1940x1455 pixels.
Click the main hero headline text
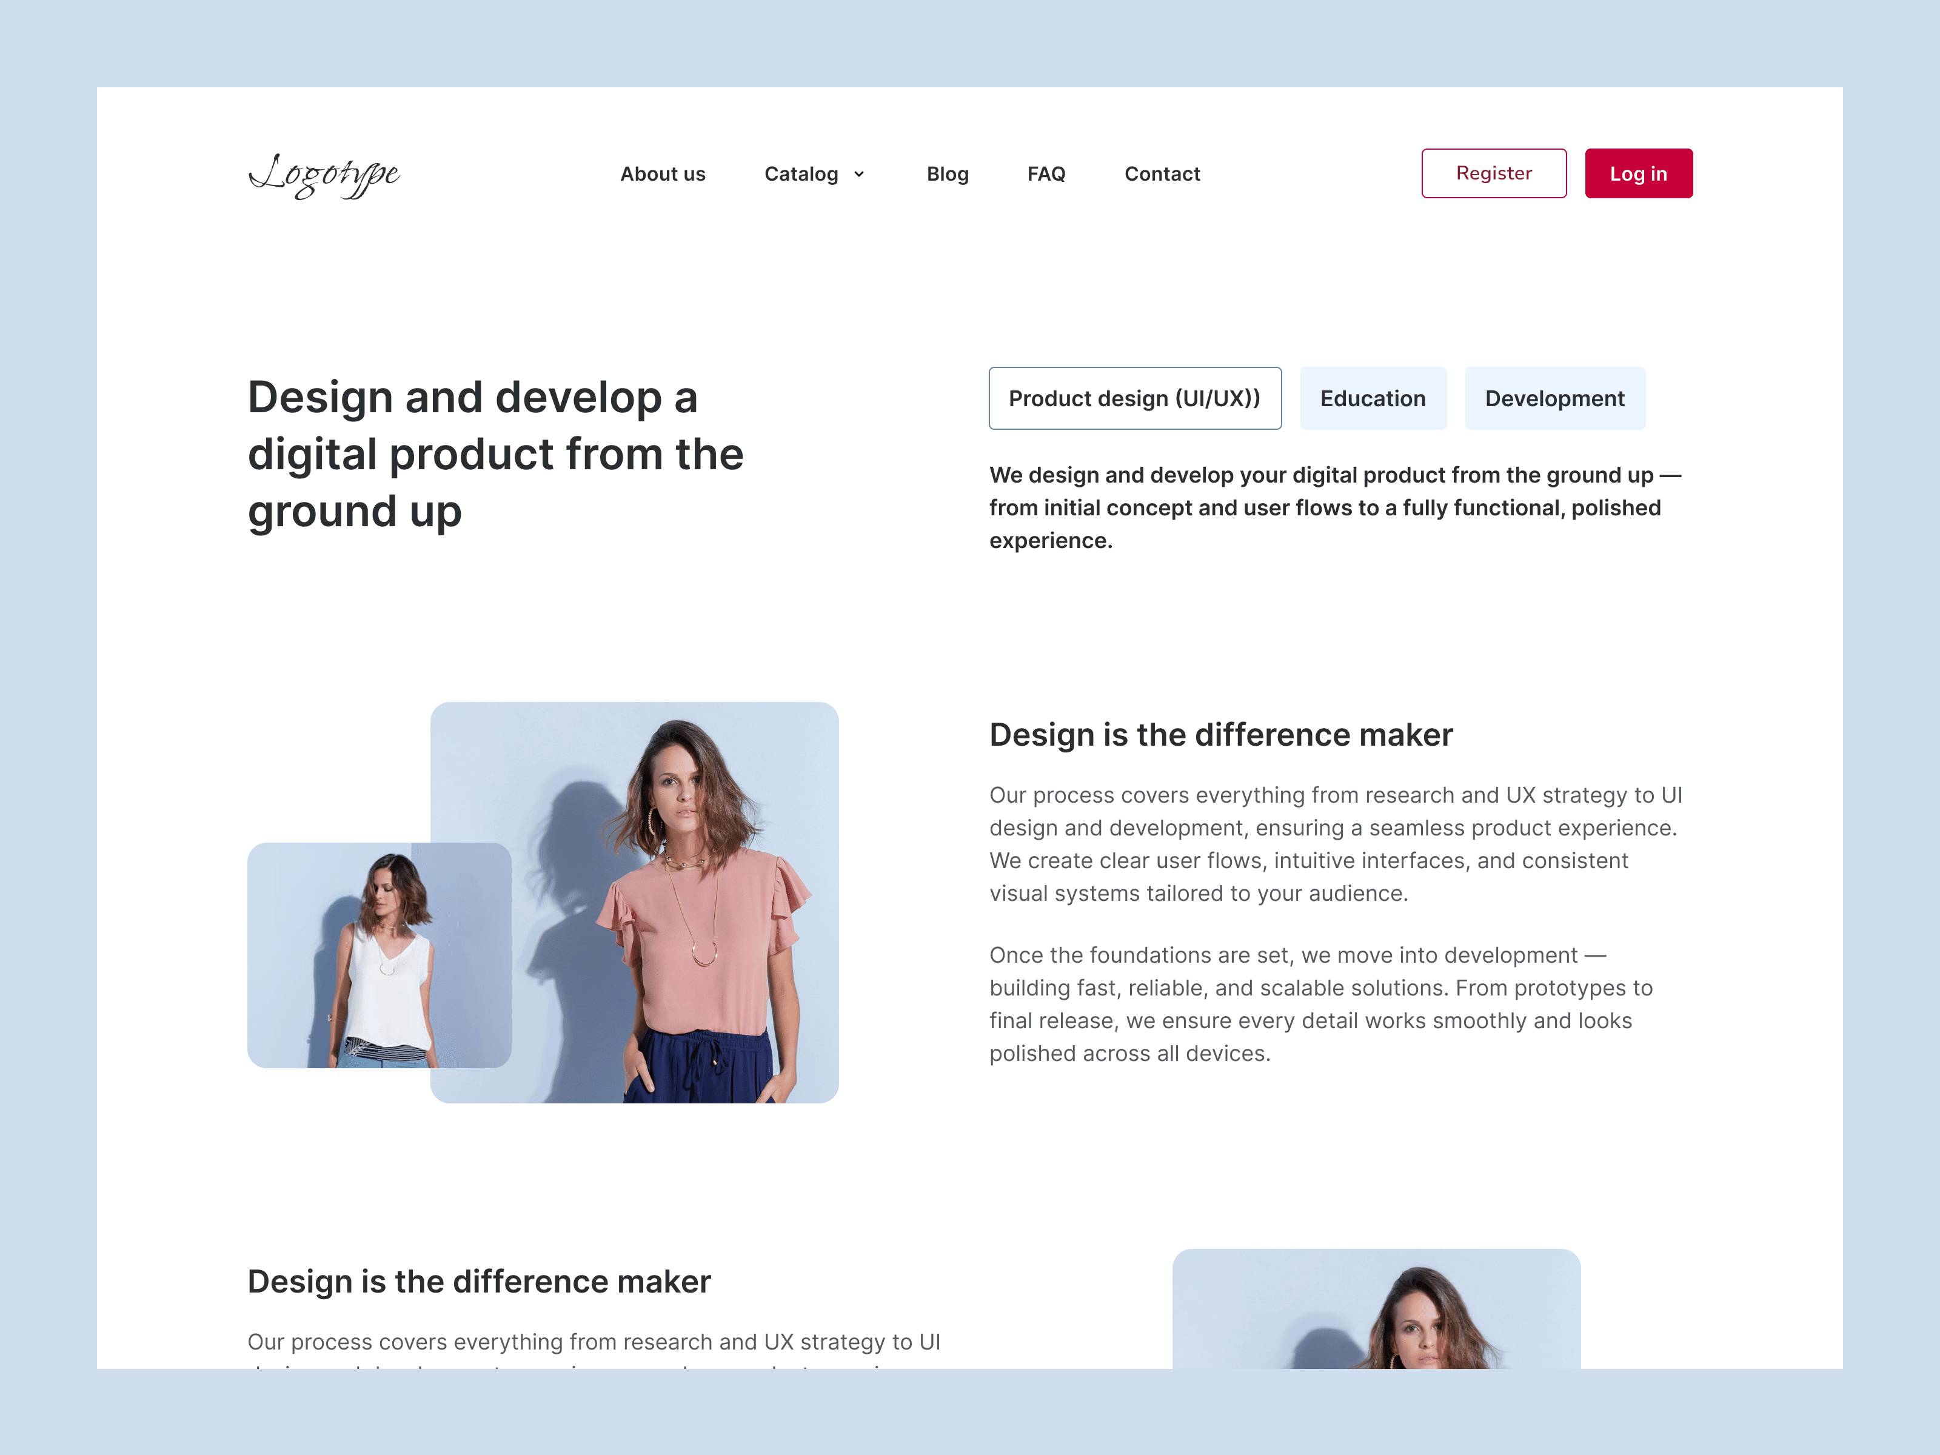[495, 454]
